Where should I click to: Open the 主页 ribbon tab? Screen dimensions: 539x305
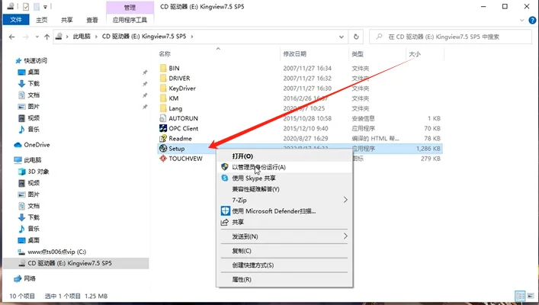[42, 20]
